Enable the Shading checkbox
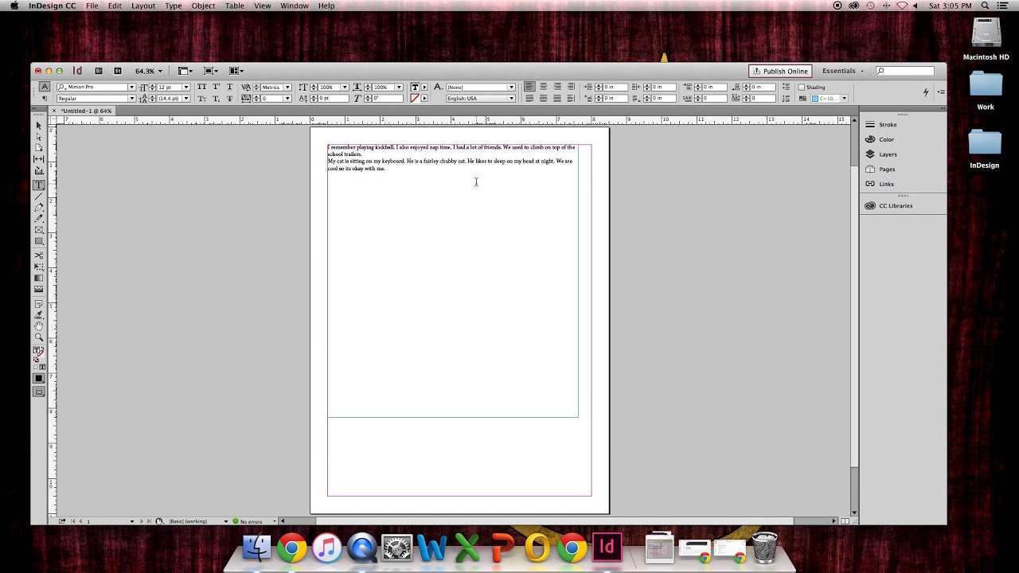The image size is (1019, 573). [x=802, y=87]
